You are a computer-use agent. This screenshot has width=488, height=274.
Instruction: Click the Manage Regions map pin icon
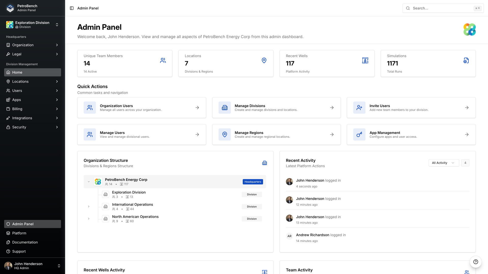224,134
